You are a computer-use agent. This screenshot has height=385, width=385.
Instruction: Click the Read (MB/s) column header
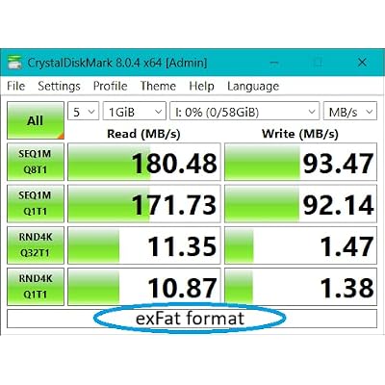click(x=143, y=134)
